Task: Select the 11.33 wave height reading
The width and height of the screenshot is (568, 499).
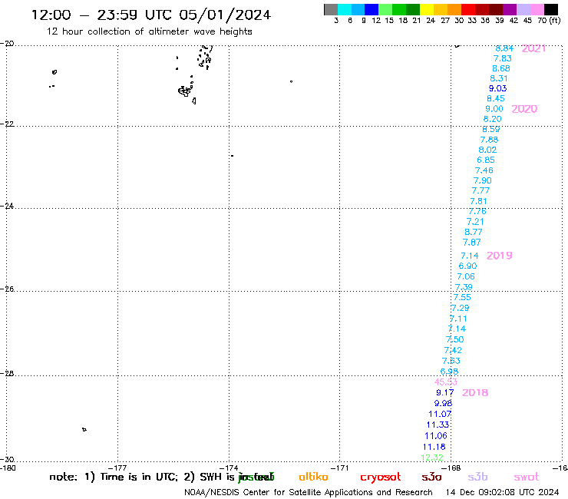Action: (438, 425)
